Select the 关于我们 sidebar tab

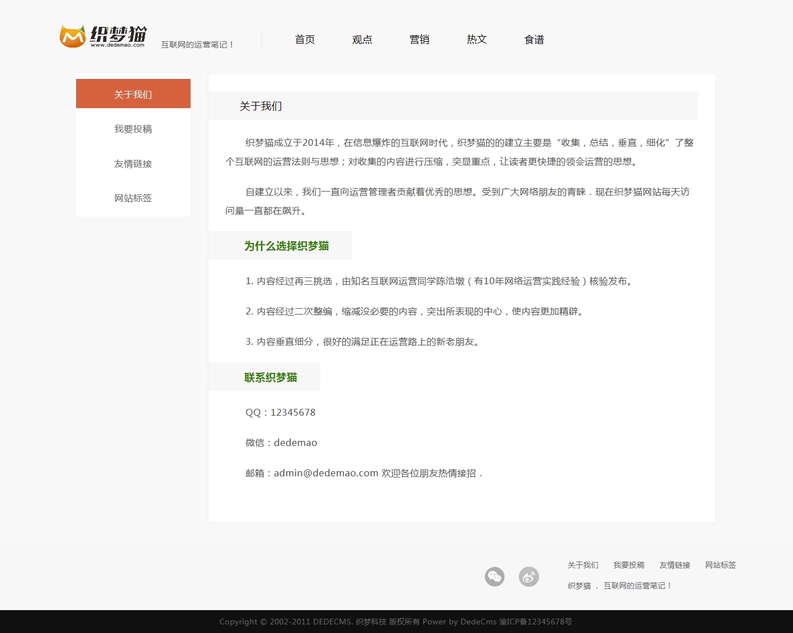tap(133, 94)
